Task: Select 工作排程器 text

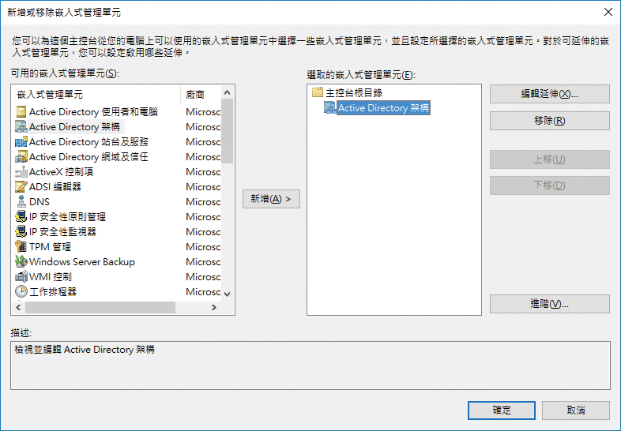Action: 53,292
